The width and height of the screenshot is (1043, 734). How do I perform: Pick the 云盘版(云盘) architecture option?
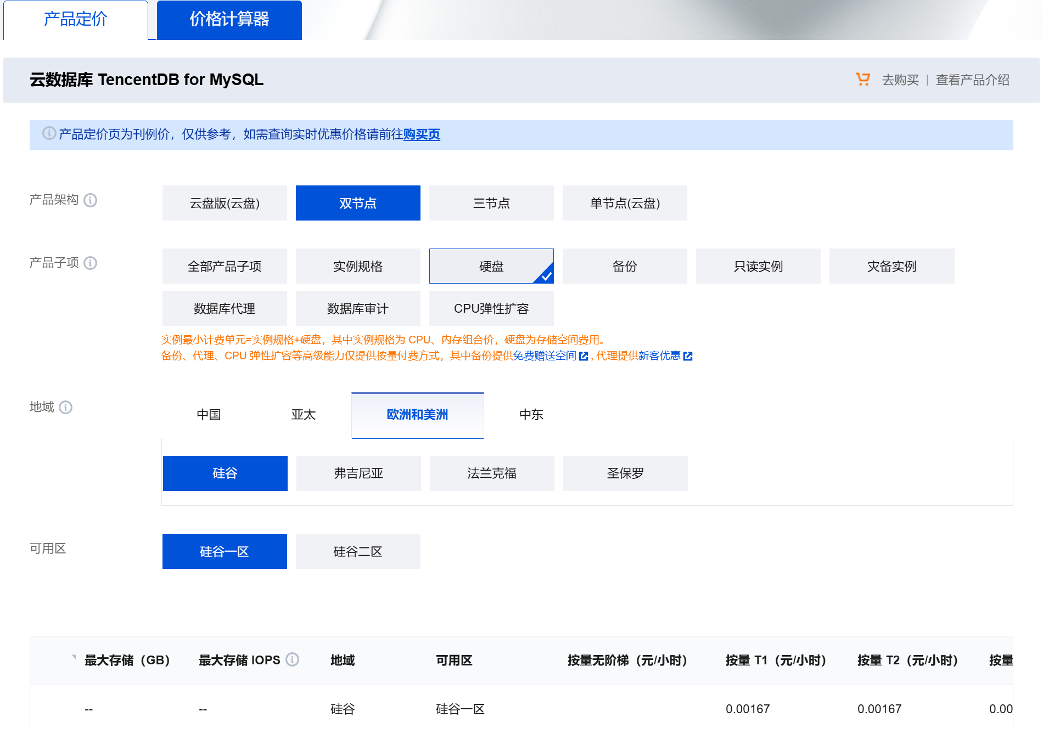[x=225, y=203]
